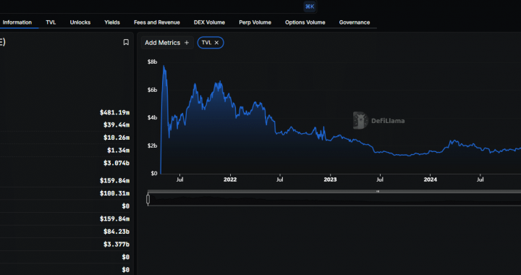Image resolution: width=521 pixels, height=275 pixels.
Task: Click the Add Metrics button
Action: tap(167, 43)
